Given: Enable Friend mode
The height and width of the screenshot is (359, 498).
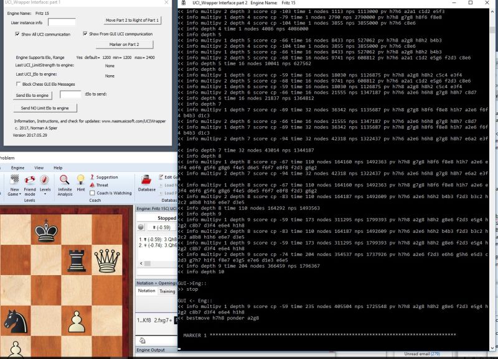Looking at the screenshot, I should coord(31,180).
